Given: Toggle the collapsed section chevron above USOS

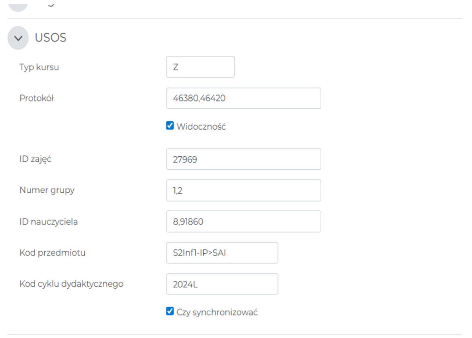Looking at the screenshot, I should (x=18, y=5).
